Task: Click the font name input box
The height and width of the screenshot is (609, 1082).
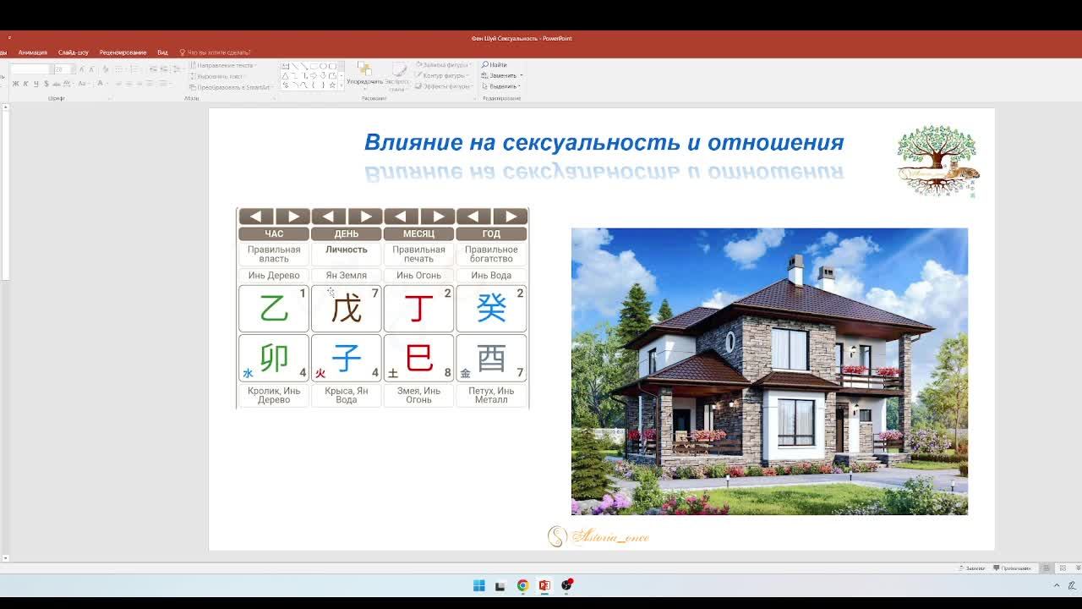Action: click(x=30, y=69)
